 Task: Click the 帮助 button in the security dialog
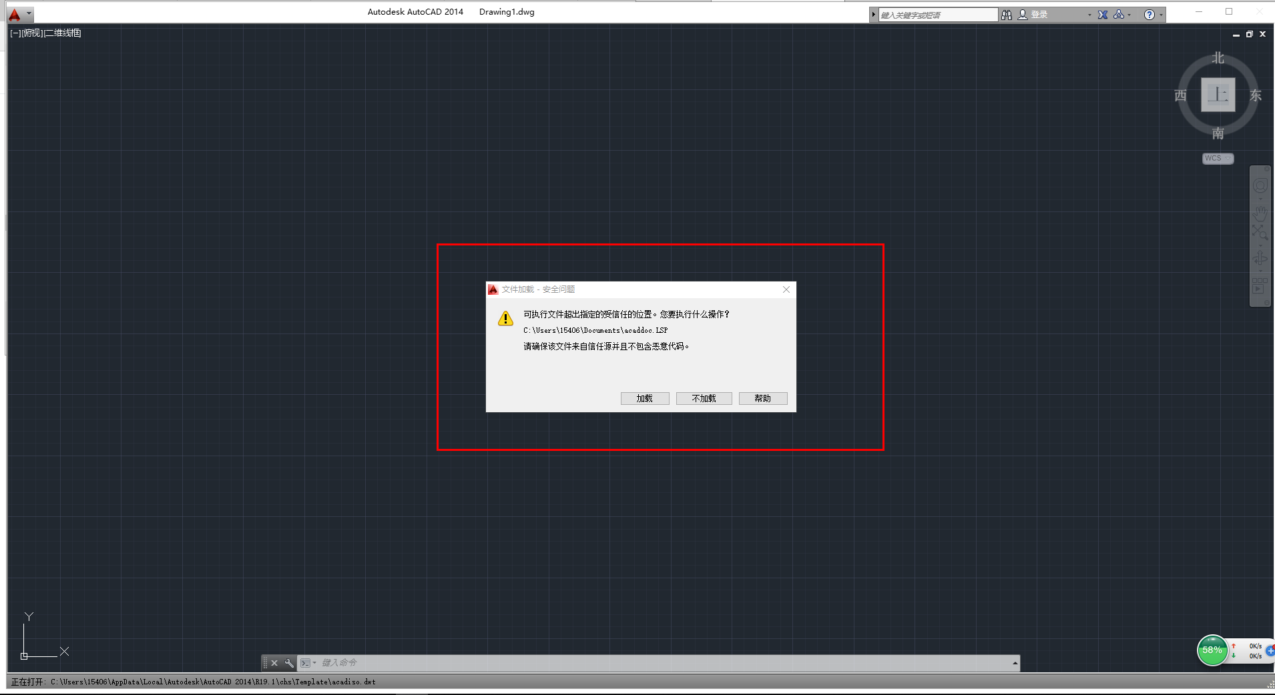pyautogui.click(x=763, y=398)
